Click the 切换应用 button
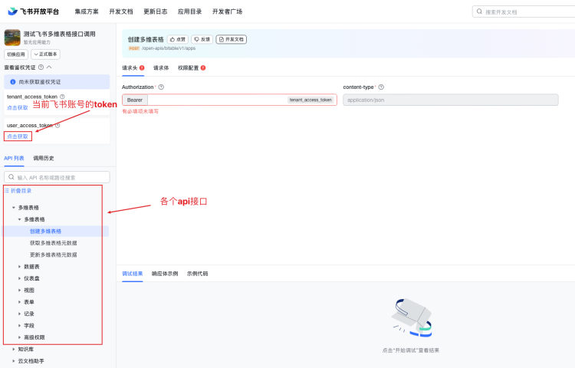 point(16,54)
